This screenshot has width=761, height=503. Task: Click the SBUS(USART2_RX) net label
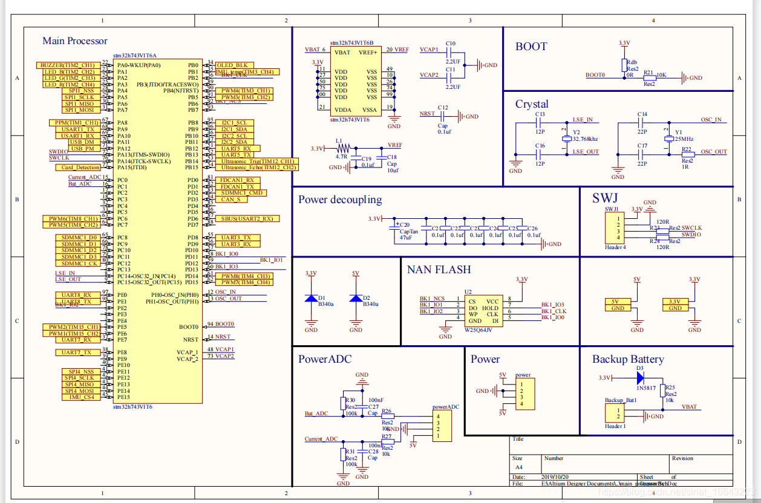point(246,219)
